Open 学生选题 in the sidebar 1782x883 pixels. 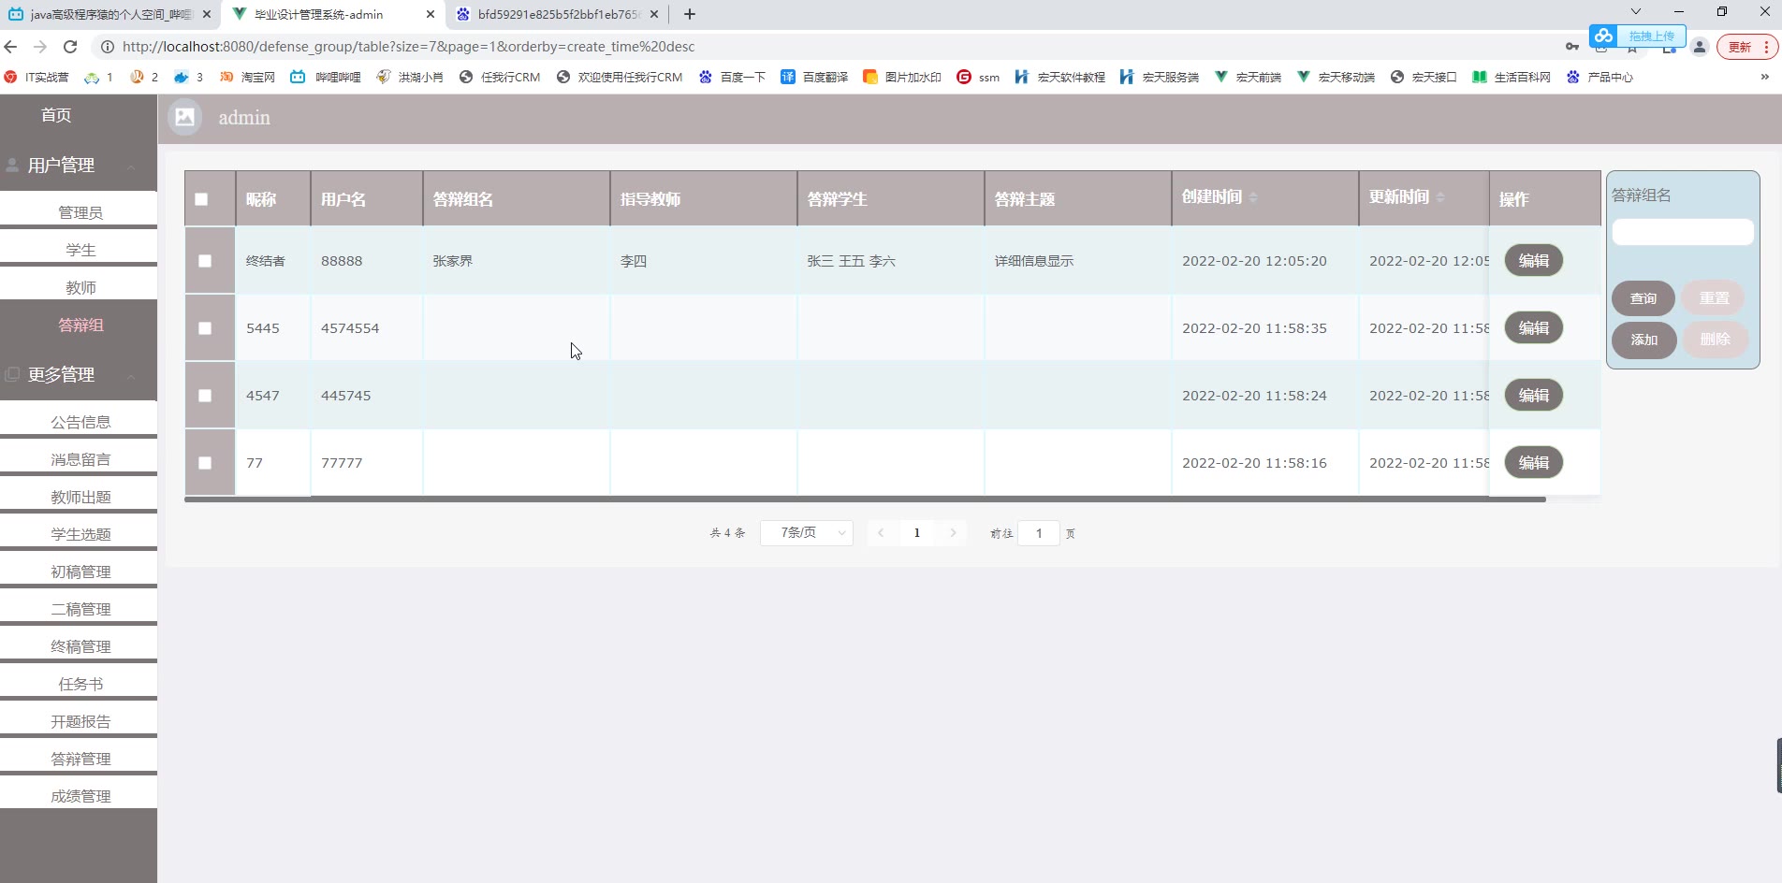pyautogui.click(x=80, y=534)
